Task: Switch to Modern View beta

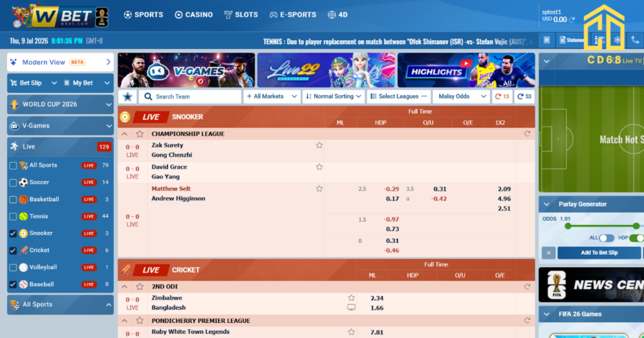Action: click(60, 62)
